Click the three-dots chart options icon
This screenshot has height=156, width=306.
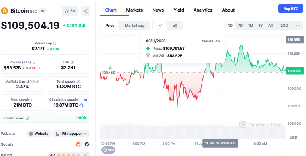tap(298, 26)
